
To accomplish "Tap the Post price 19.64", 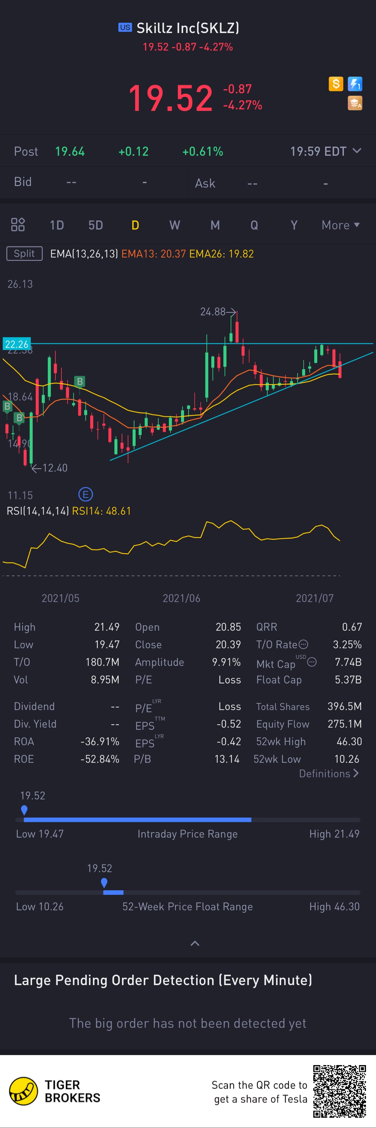I will (x=70, y=151).
